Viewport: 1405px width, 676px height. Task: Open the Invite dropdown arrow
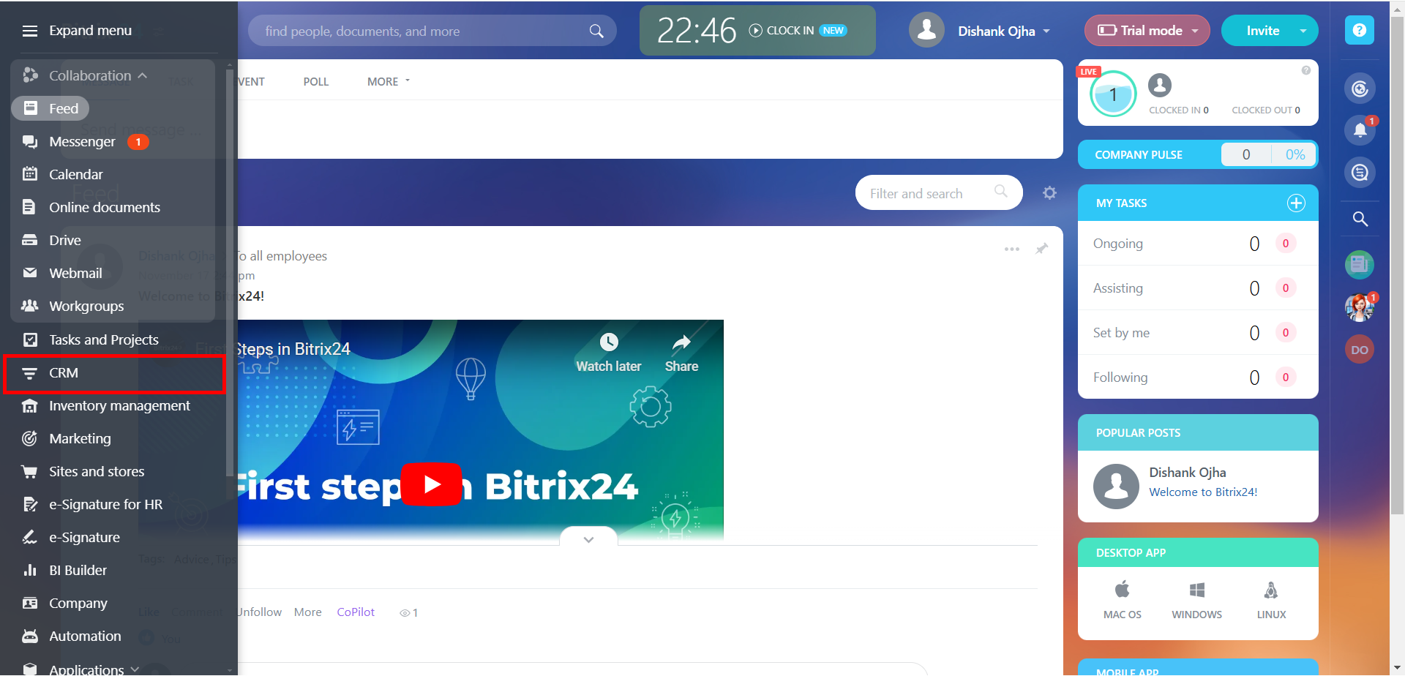tap(1303, 31)
